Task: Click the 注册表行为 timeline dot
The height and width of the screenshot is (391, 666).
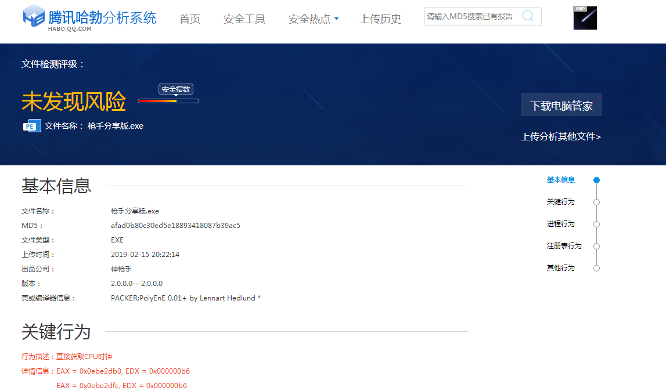Action: [596, 246]
